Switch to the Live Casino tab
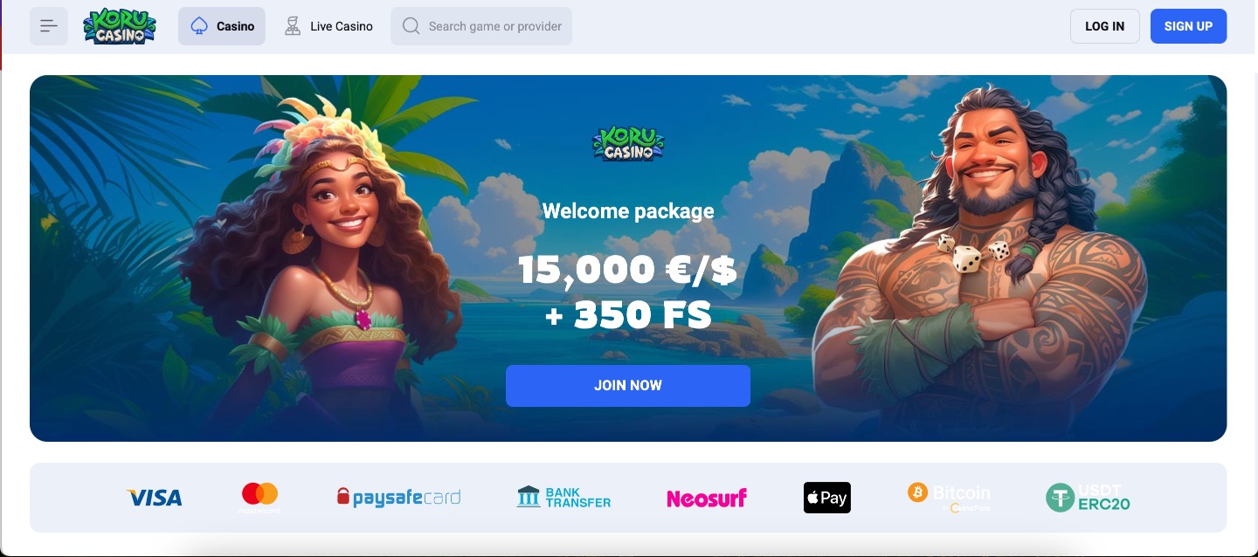Viewport: 1258px width, 557px height. point(329,26)
